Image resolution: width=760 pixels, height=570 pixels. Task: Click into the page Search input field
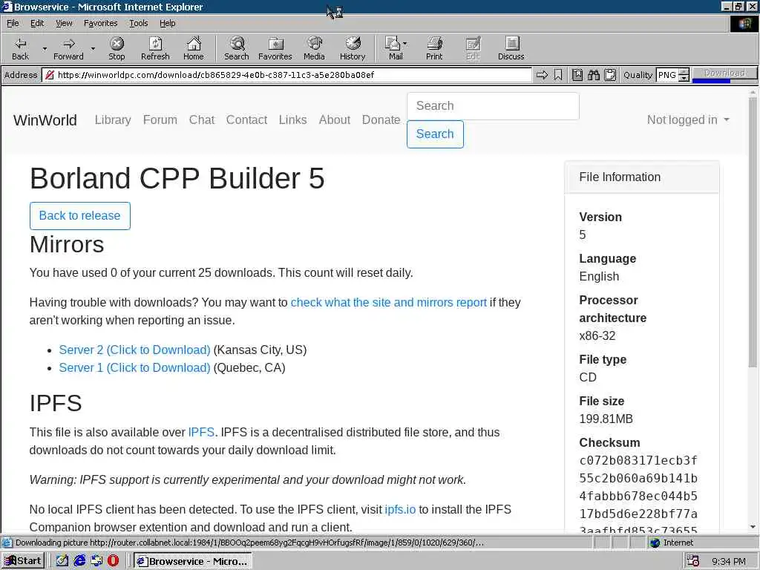pyautogui.click(x=493, y=105)
